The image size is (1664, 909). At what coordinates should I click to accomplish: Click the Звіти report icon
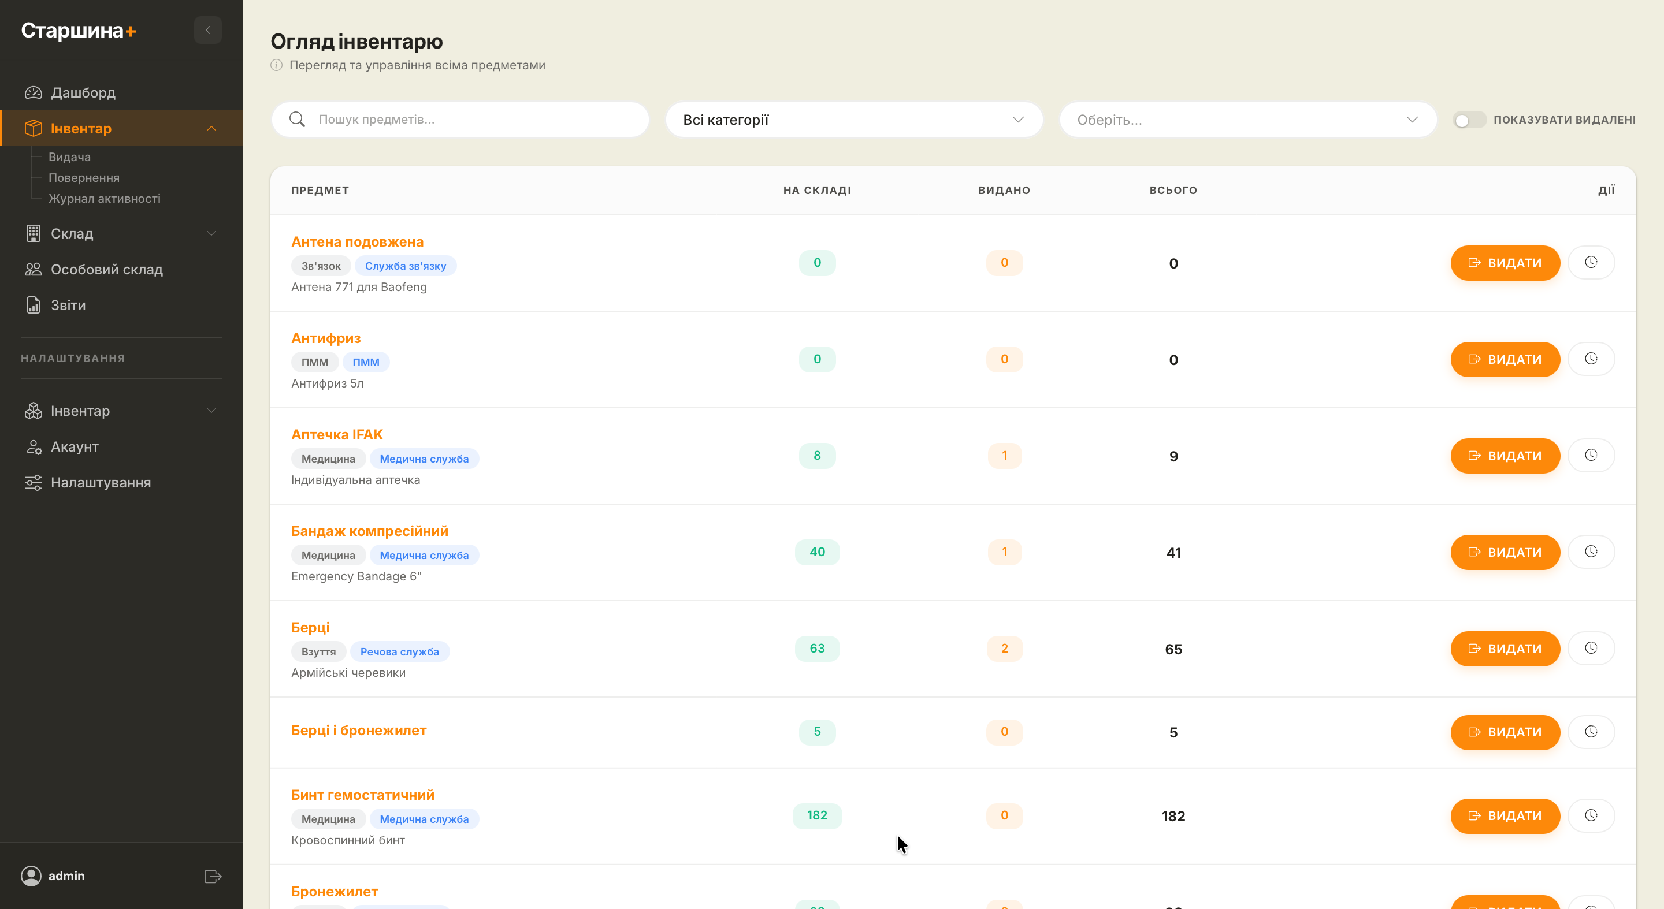[34, 306]
